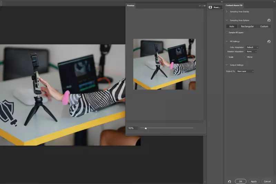276x184 pixels.
Task: Open the Color Adaptation dropdown
Action: click(252, 47)
